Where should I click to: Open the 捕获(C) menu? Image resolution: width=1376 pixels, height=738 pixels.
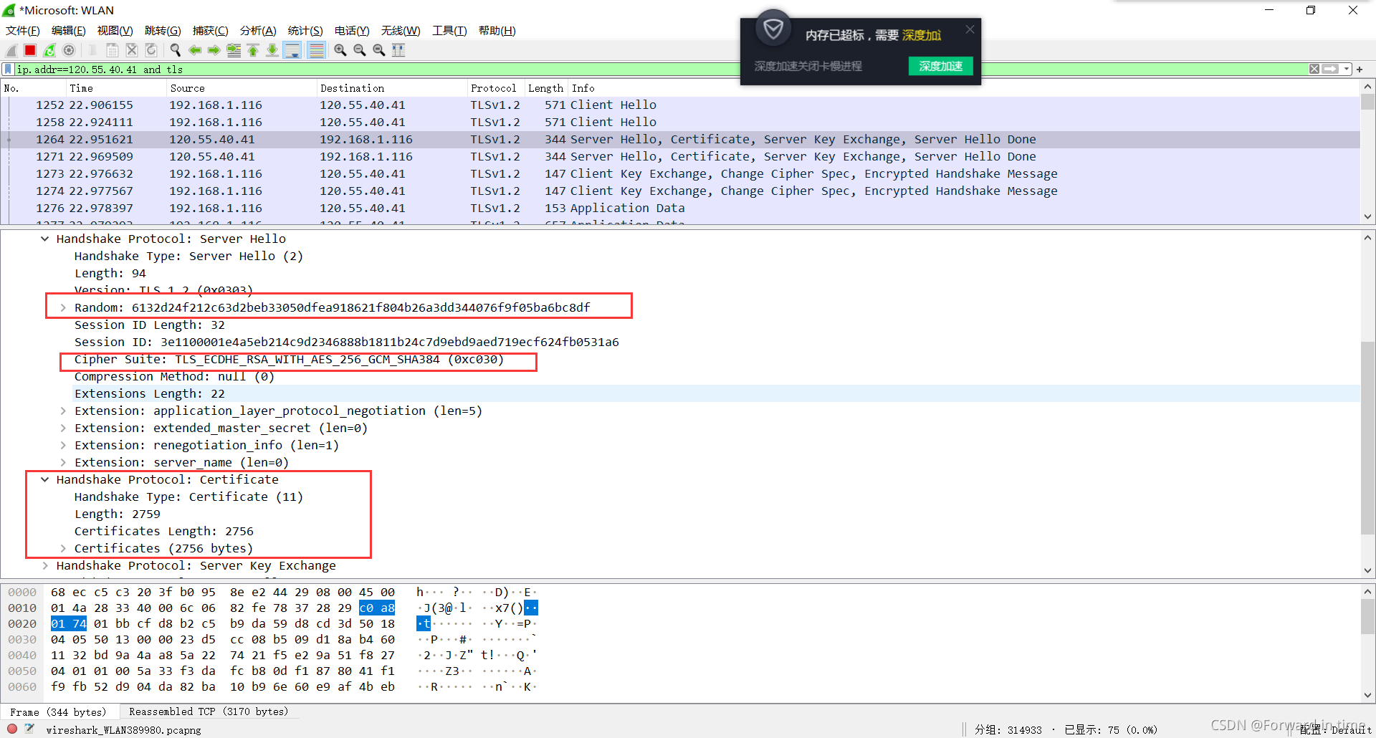tap(211, 31)
